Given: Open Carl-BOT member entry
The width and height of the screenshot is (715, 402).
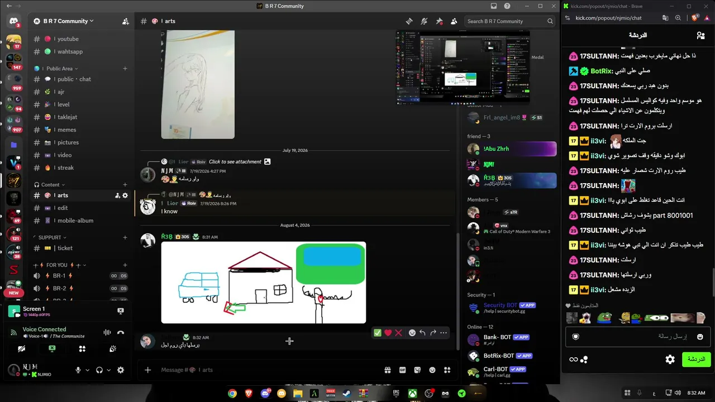Looking at the screenshot, I should click(511, 371).
